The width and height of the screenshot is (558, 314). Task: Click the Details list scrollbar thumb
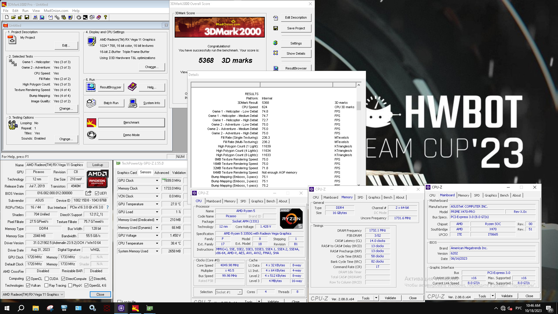coord(359,106)
